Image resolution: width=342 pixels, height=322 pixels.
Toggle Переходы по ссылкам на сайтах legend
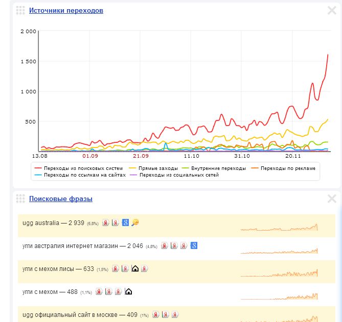tap(80, 175)
